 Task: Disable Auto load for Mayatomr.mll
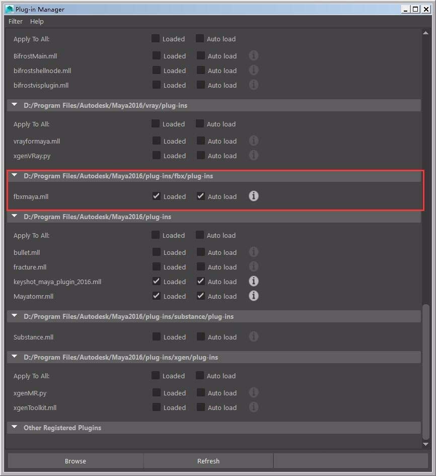(200, 296)
